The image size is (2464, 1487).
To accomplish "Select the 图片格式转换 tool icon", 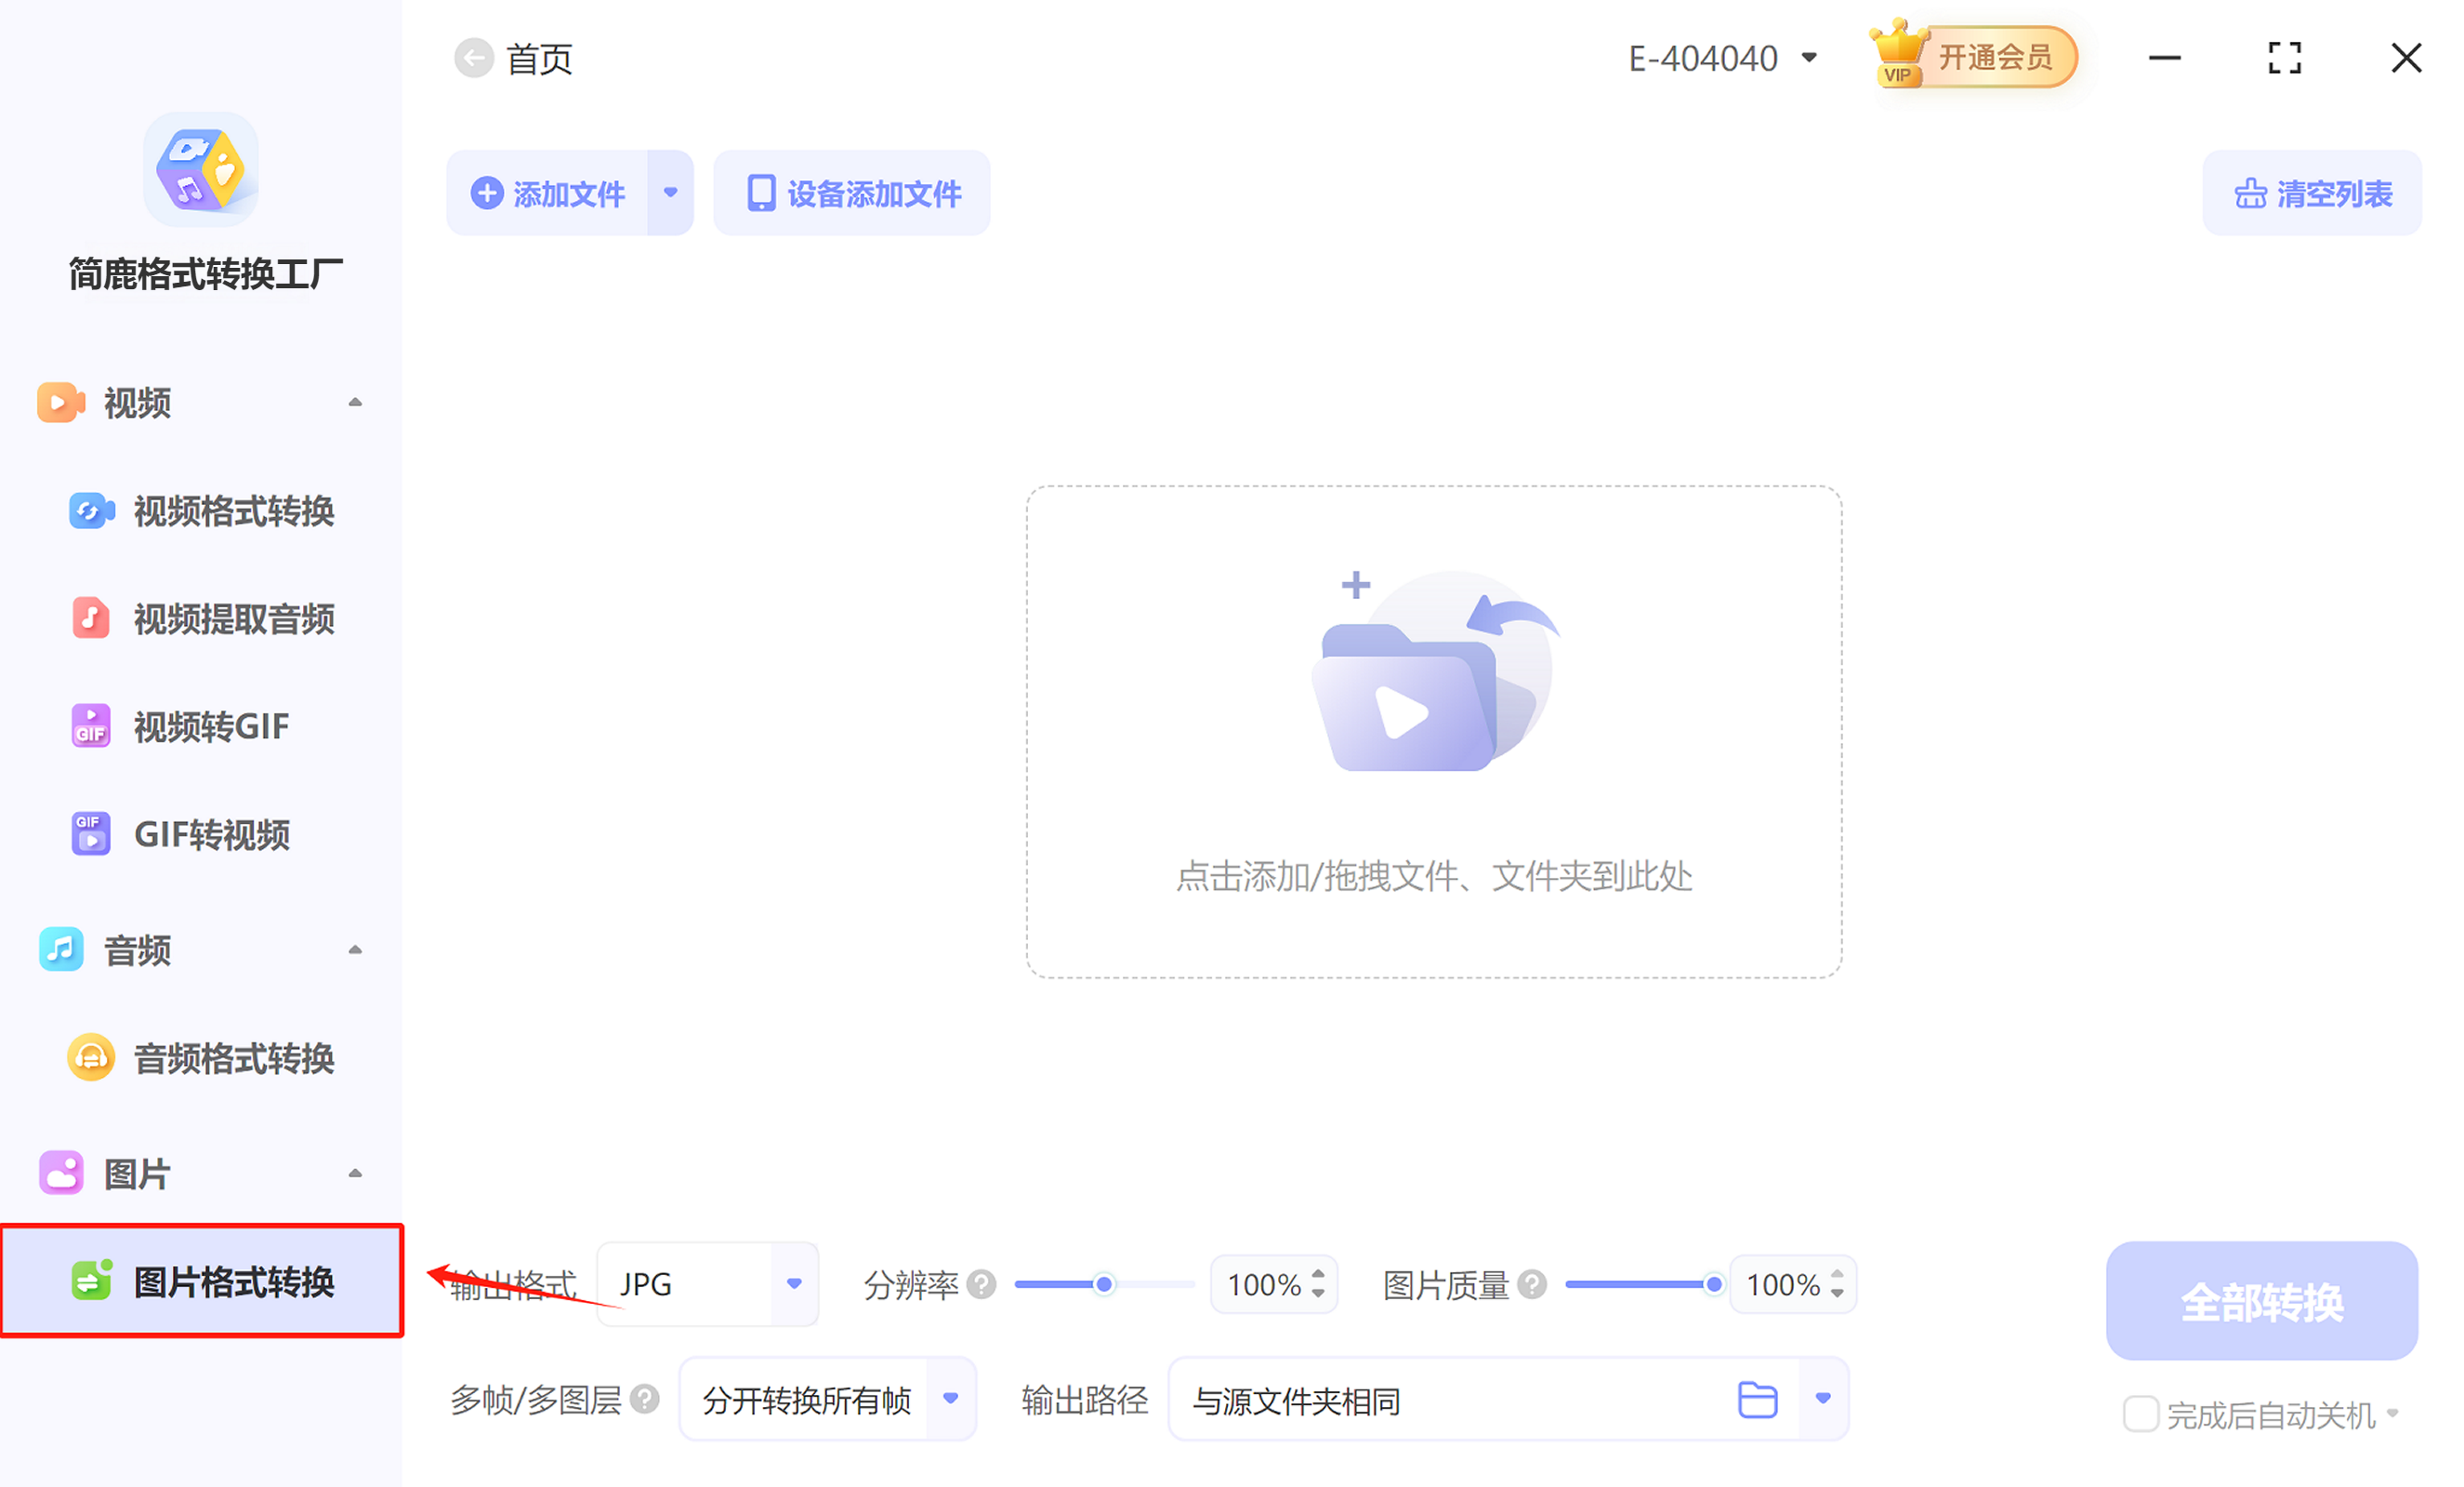I will pos(90,1281).
